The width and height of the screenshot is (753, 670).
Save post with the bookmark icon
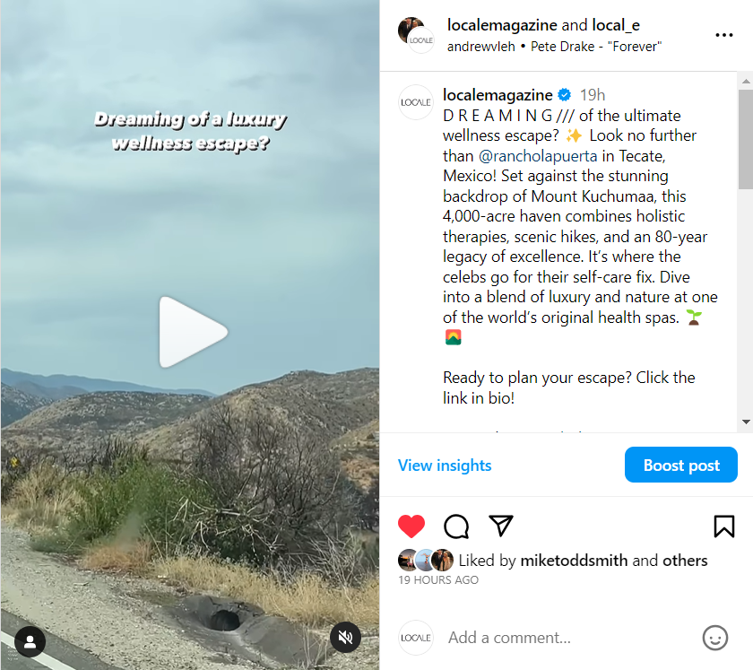[x=724, y=526]
